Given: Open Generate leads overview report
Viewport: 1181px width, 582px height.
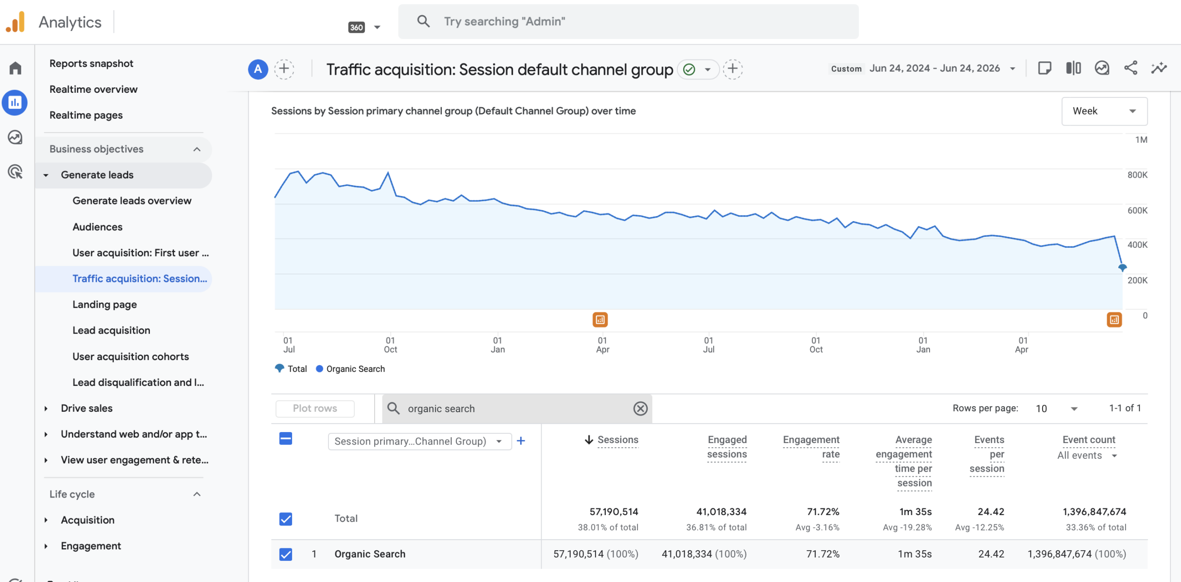Looking at the screenshot, I should 132,201.
